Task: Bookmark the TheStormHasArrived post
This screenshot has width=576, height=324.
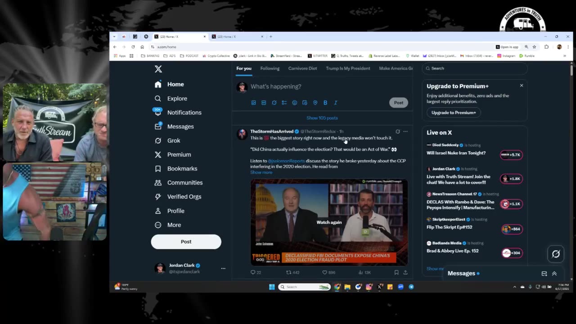Action: pyautogui.click(x=396, y=272)
